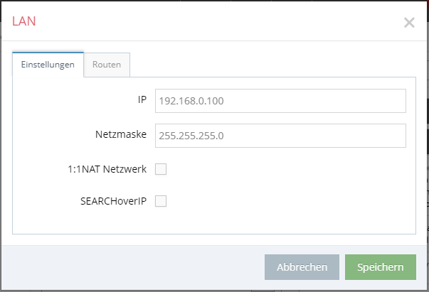Check the box beside 1:1NAT Netzwerk

point(161,169)
